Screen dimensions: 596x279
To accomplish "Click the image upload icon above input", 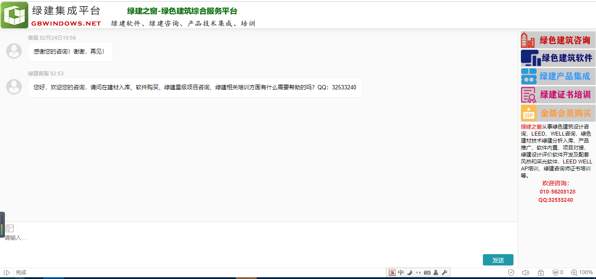I will (10, 228).
